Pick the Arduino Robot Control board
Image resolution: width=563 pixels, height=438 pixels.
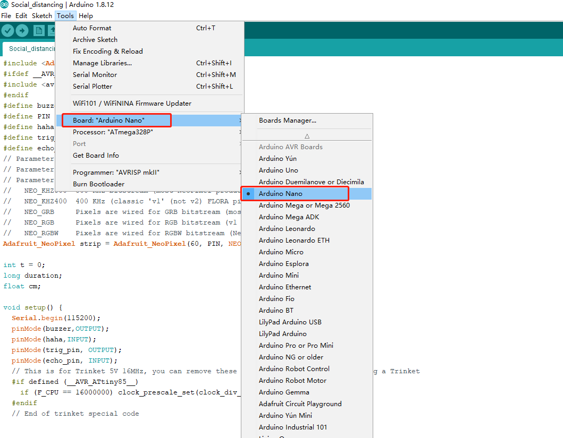(307, 369)
